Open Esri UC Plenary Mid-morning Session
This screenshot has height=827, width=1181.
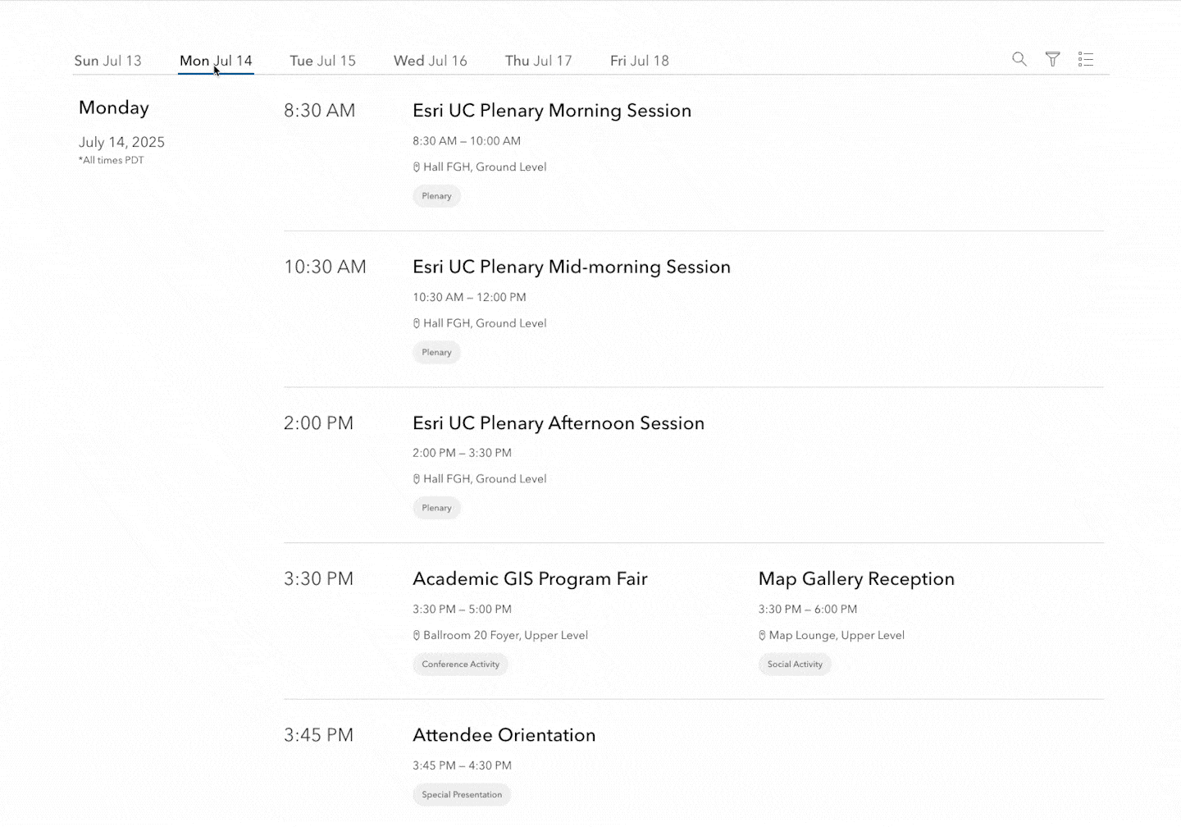572,267
